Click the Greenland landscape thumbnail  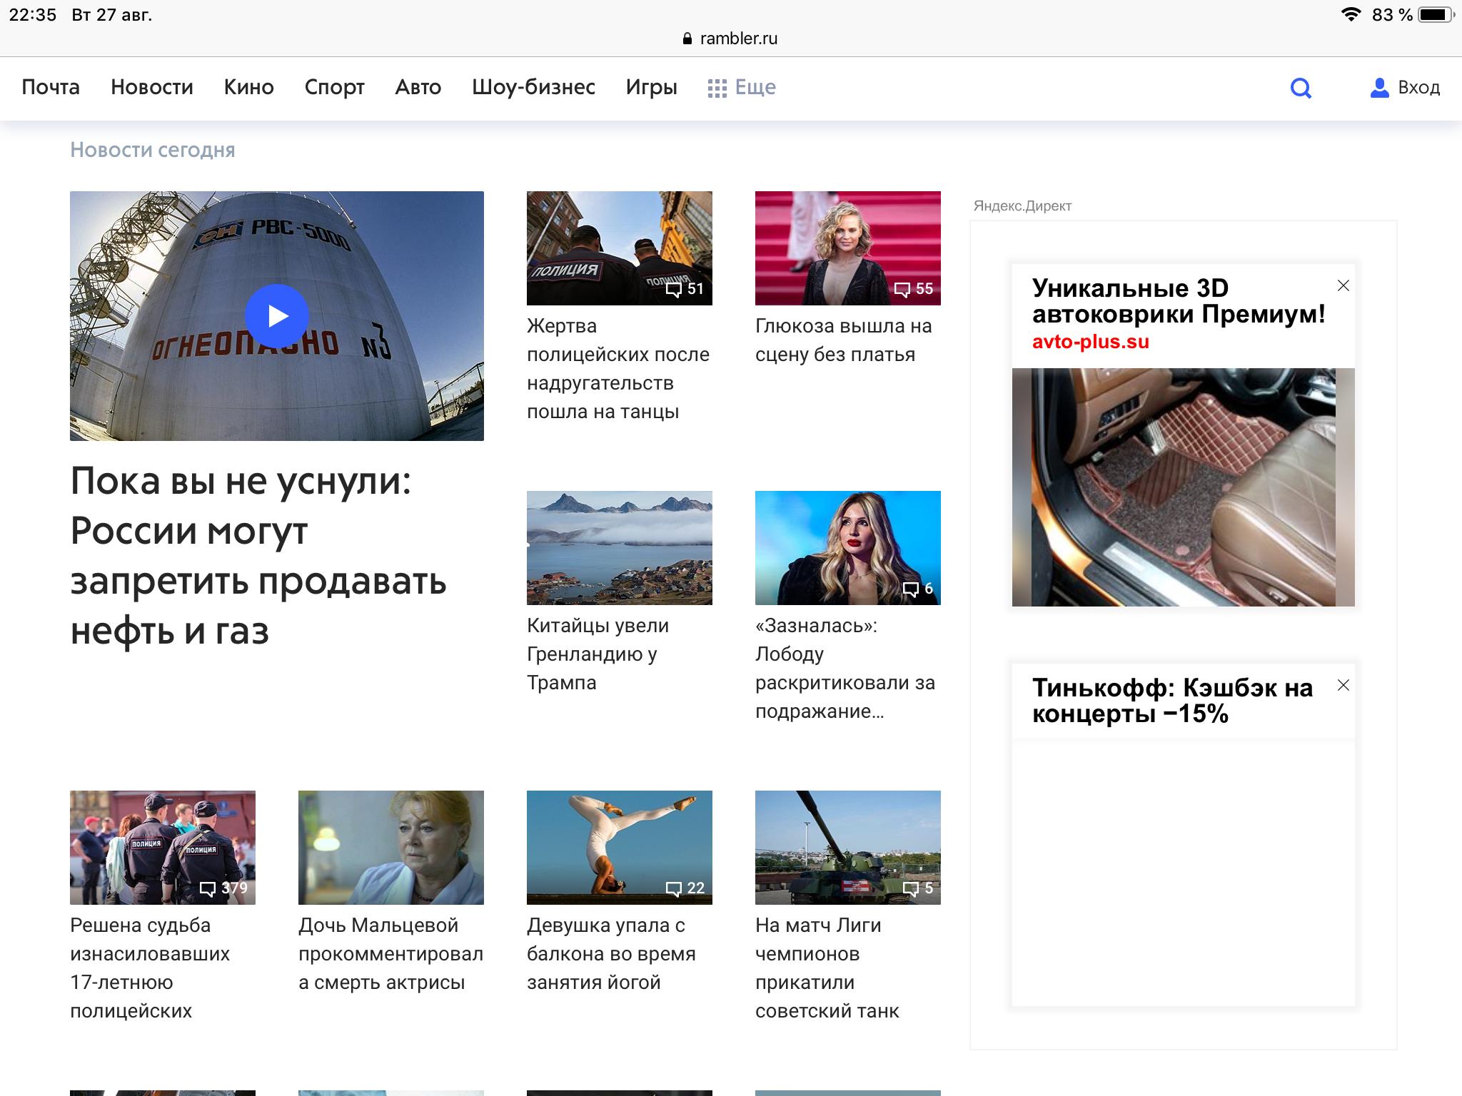tap(620, 548)
